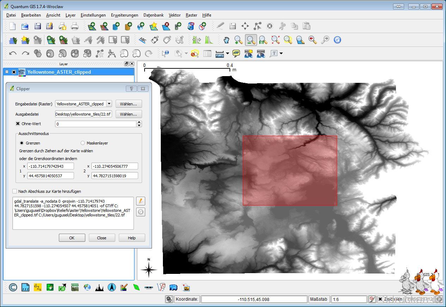Collapse the Yellowstone_ASTER_clipped layer tree

pos(7,72)
